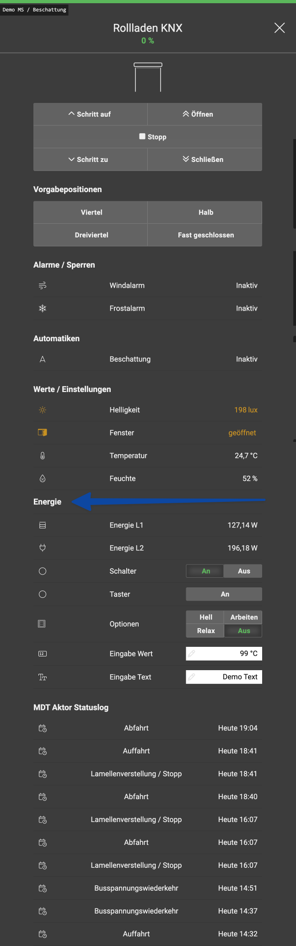Viewport: 296px width, 946px height.
Task: Edit the Eingabe Wert field
Action: coord(224,654)
